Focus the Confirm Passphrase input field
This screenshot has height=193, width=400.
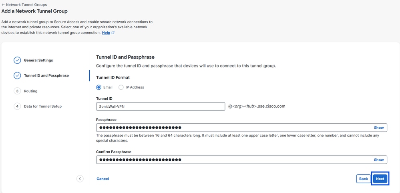coord(232,160)
